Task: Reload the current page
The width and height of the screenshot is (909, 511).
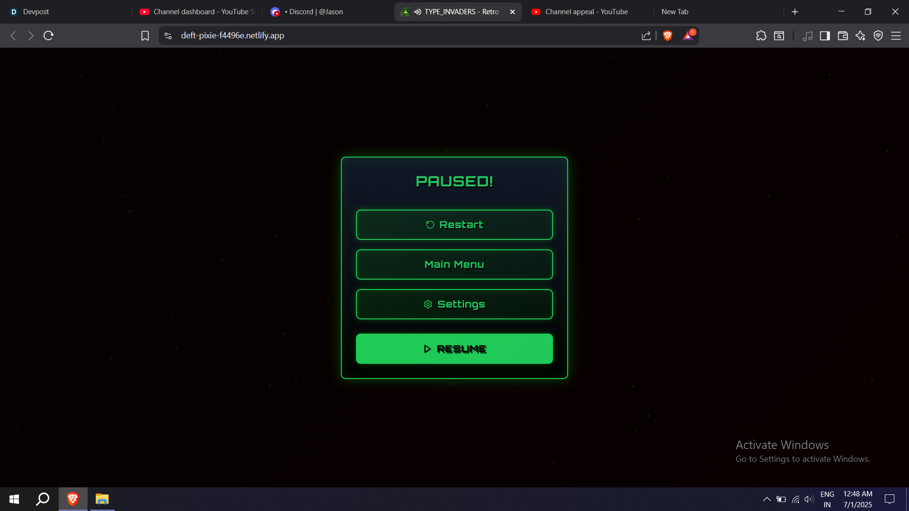Action: click(48, 35)
